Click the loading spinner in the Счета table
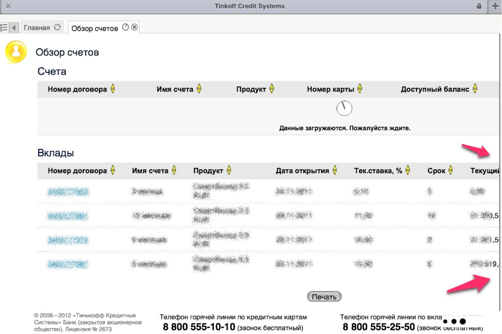The width and height of the screenshot is (502, 334). point(344,108)
